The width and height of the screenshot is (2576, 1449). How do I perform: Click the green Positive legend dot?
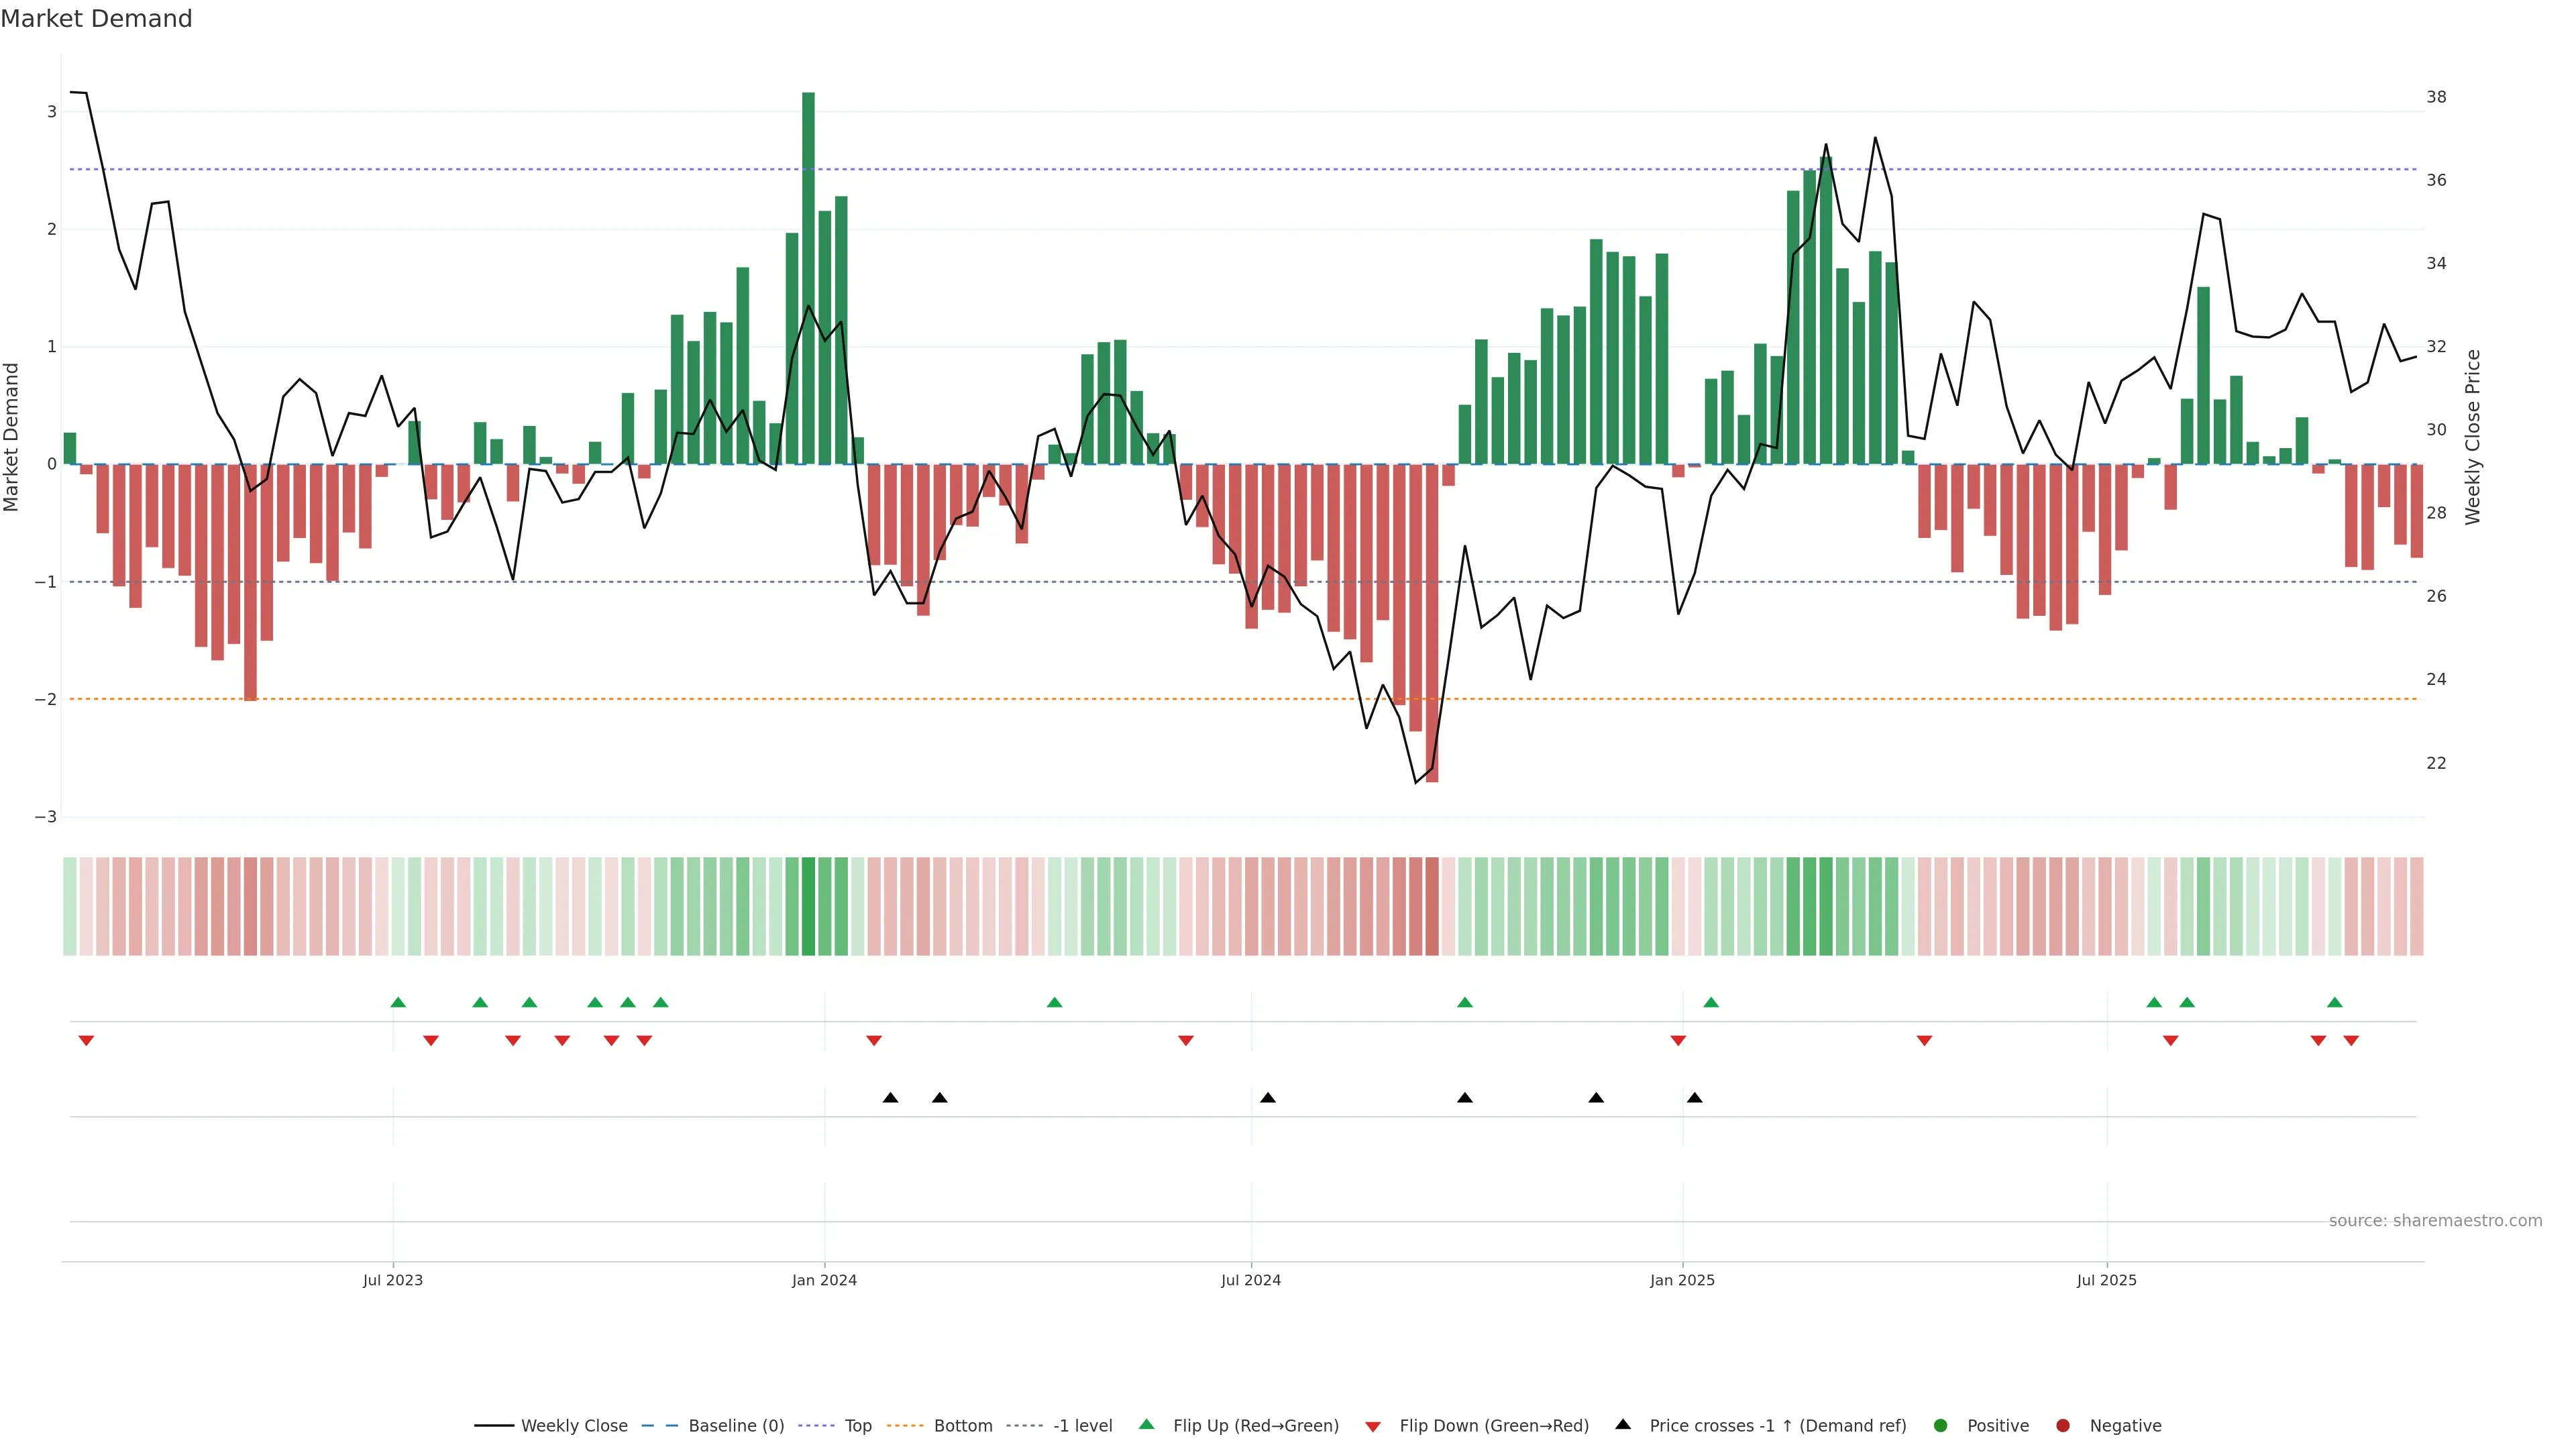click(1941, 1425)
